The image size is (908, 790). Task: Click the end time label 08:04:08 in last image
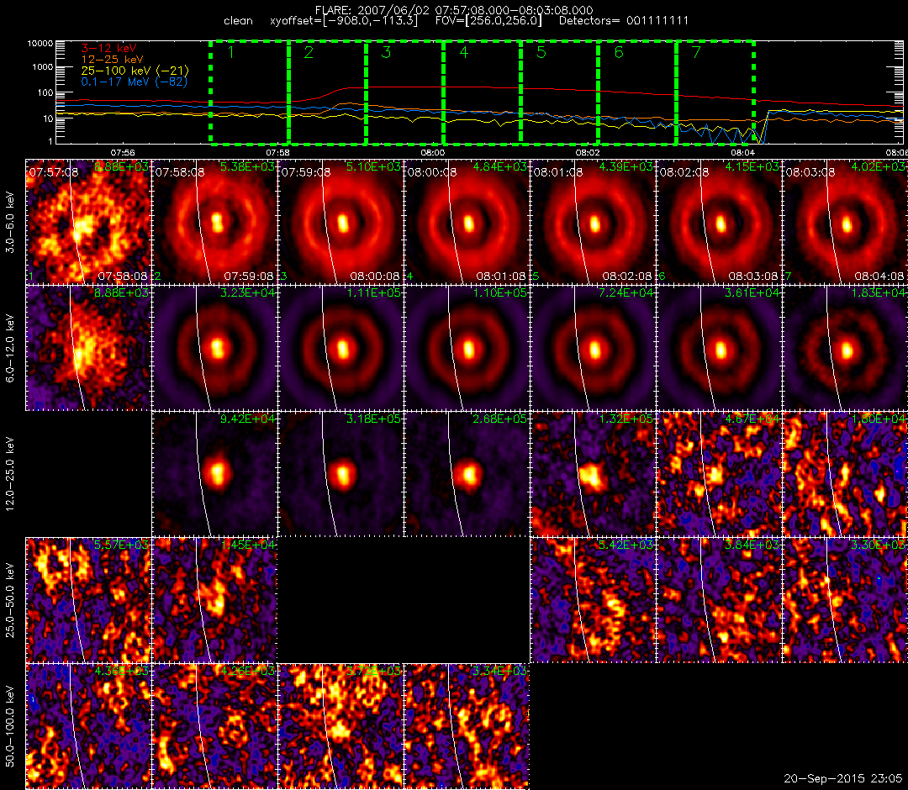pos(879,276)
